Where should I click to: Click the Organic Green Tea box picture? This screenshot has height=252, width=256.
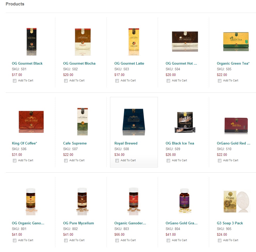pos(236,42)
